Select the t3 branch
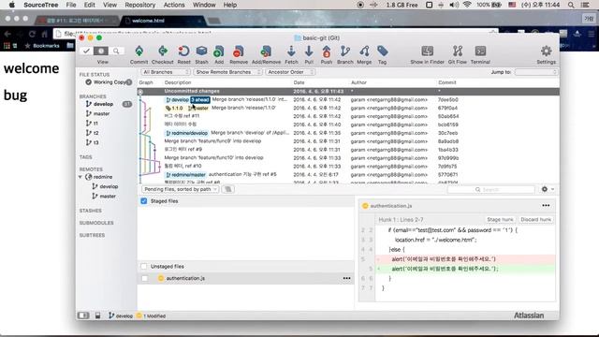 click(x=95, y=142)
